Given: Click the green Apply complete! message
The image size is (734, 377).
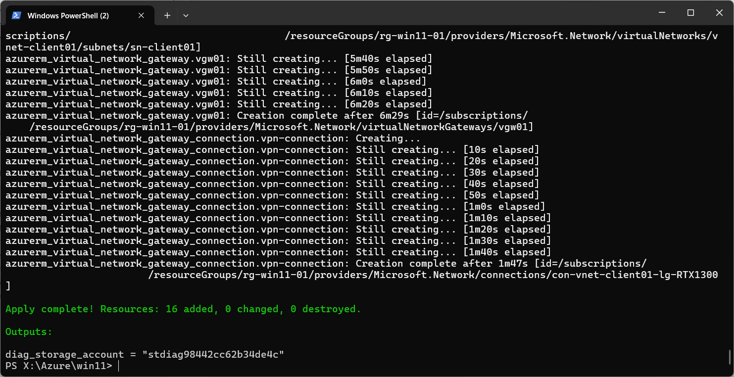Looking at the screenshot, I should click(x=183, y=309).
